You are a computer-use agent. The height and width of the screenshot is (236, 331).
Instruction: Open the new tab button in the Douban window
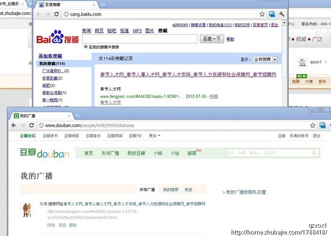[x=78, y=116]
